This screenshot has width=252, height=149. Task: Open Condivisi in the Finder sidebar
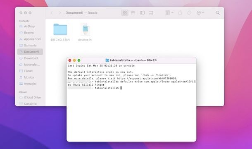point(30,104)
